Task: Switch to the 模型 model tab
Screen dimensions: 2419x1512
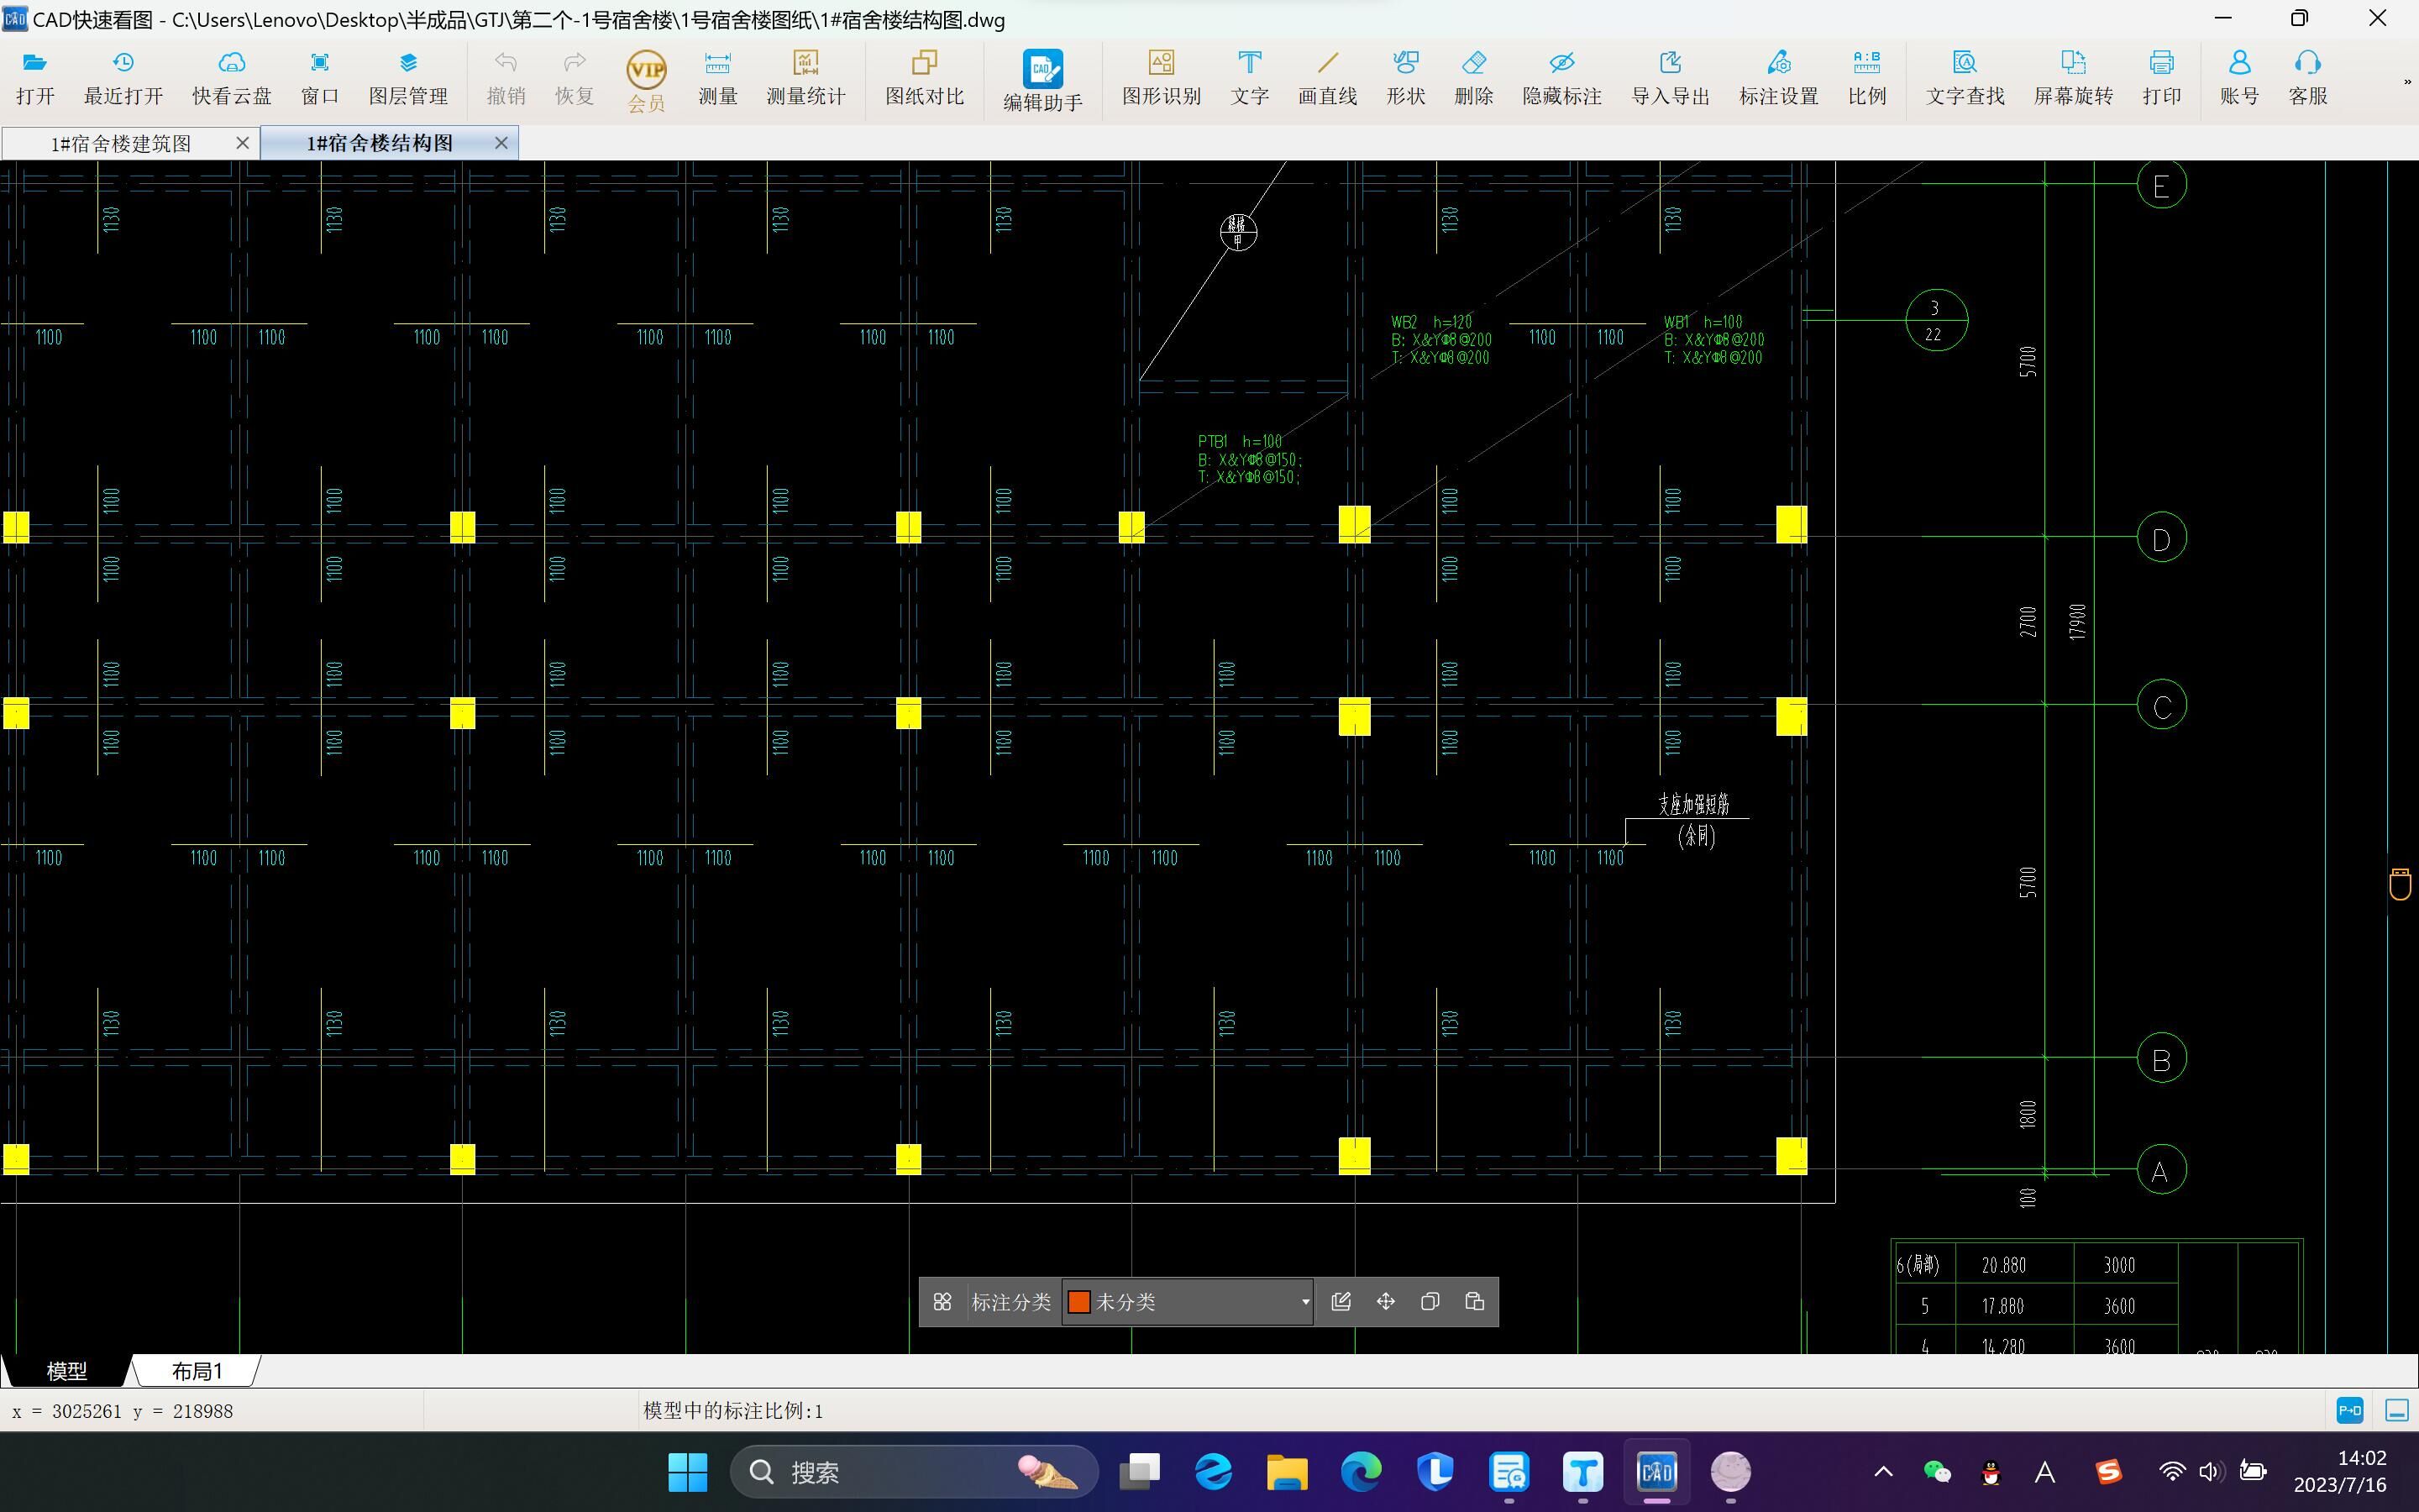Action: point(66,1371)
